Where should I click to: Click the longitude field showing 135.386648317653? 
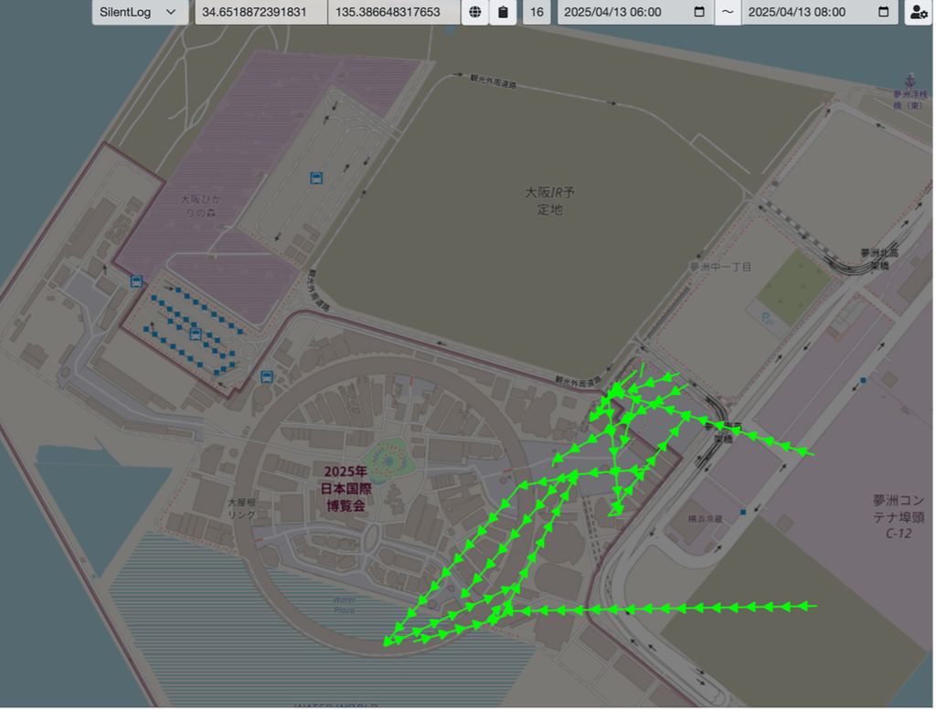click(x=394, y=12)
